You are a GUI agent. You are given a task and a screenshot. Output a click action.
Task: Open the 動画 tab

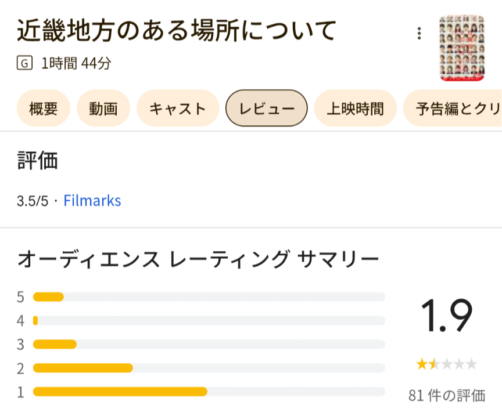point(103,108)
